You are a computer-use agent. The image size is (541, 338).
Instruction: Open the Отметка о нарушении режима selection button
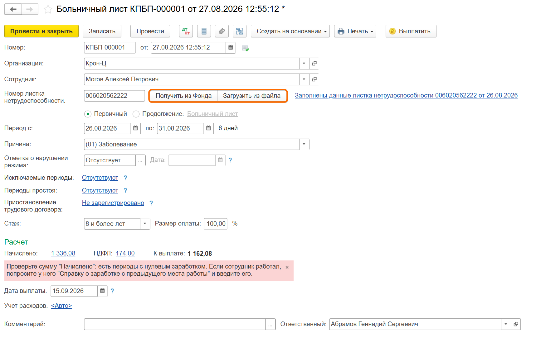(140, 160)
